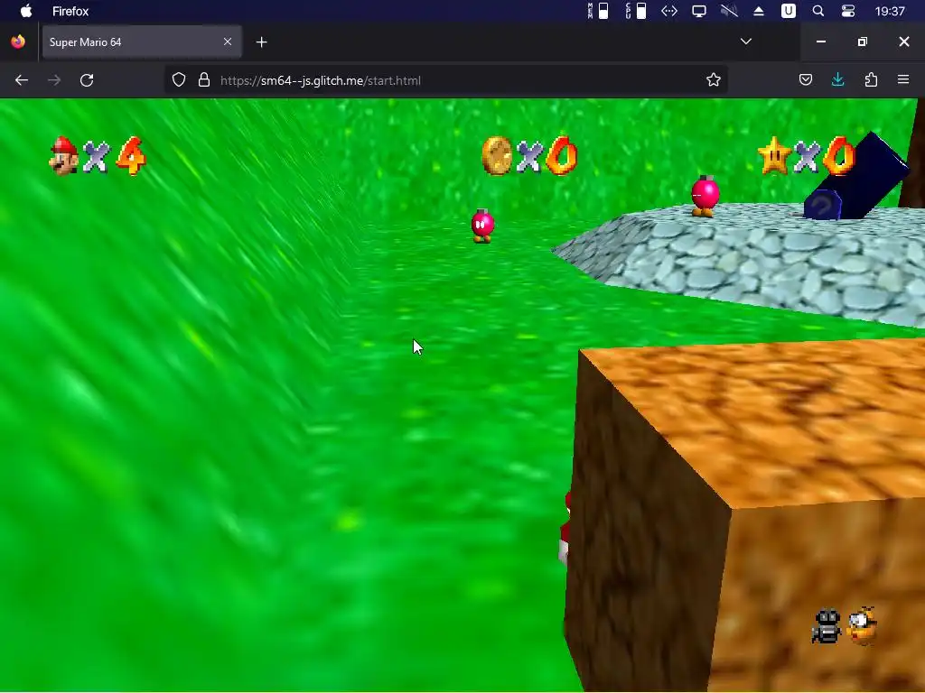Close the Super Mario 64 tab
Viewport: 925px width, 693px height.
pyautogui.click(x=228, y=42)
